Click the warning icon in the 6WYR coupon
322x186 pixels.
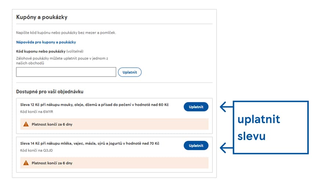coord(26,124)
